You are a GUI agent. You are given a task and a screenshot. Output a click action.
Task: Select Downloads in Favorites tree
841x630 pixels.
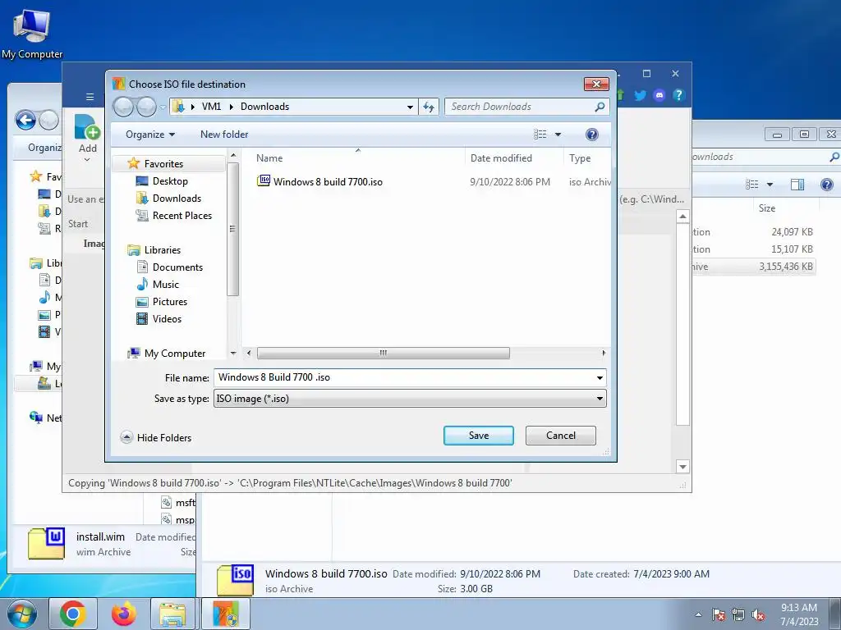click(x=177, y=199)
